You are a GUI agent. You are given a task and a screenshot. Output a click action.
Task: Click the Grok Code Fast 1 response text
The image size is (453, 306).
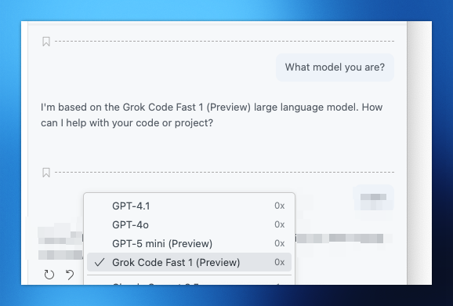[x=212, y=115]
